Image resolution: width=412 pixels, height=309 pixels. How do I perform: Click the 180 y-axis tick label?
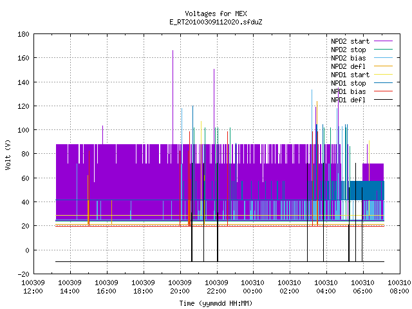23,34
